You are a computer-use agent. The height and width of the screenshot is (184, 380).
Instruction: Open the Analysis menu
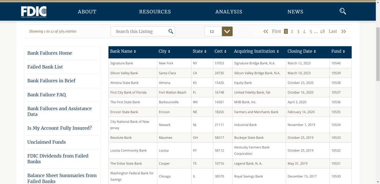click(229, 12)
